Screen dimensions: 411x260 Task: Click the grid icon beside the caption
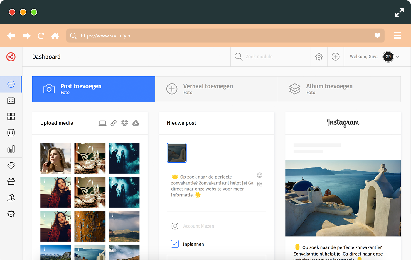260,184
